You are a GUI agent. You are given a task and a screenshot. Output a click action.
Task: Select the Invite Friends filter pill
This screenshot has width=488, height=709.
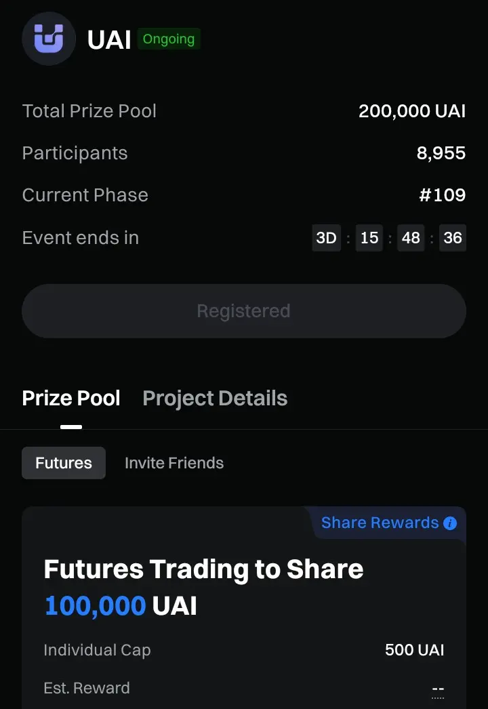[x=174, y=463]
